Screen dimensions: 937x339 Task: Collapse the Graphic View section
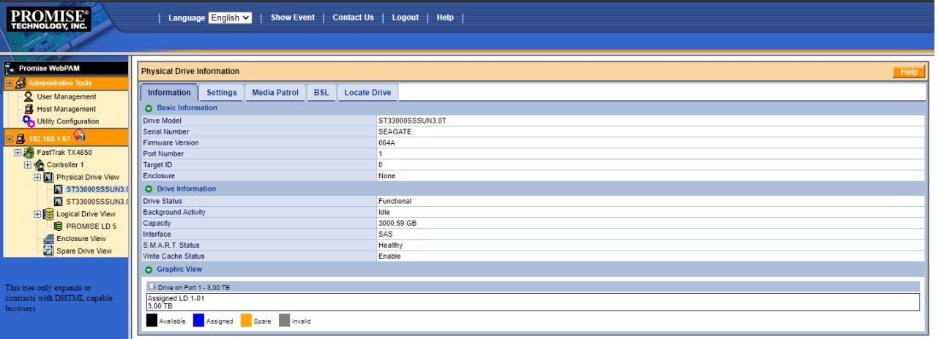tap(149, 270)
